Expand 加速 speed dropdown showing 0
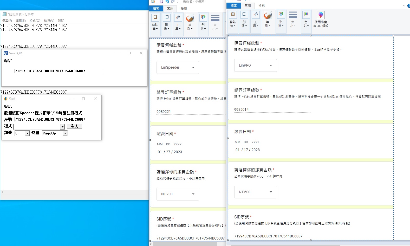 [x=27, y=133]
